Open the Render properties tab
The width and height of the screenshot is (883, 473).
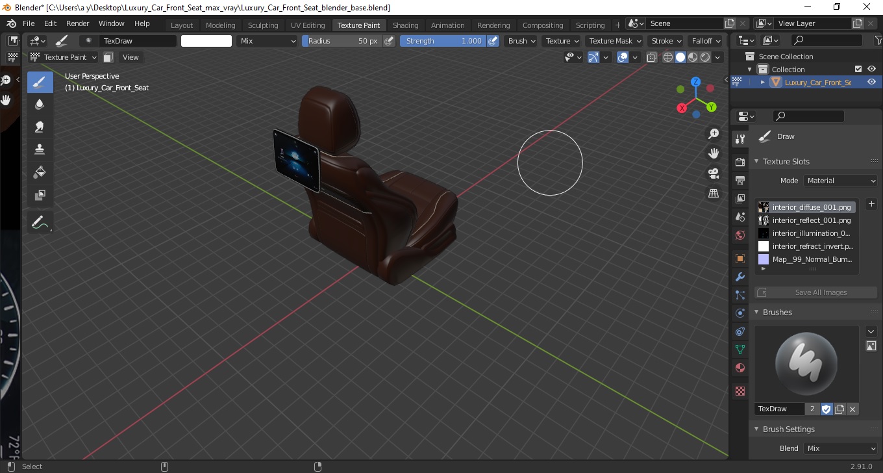740,162
